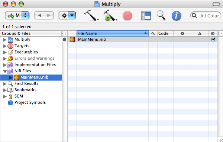The width and height of the screenshot is (223, 142).
Task: Expand the SCM group
Action: (x=5, y=96)
